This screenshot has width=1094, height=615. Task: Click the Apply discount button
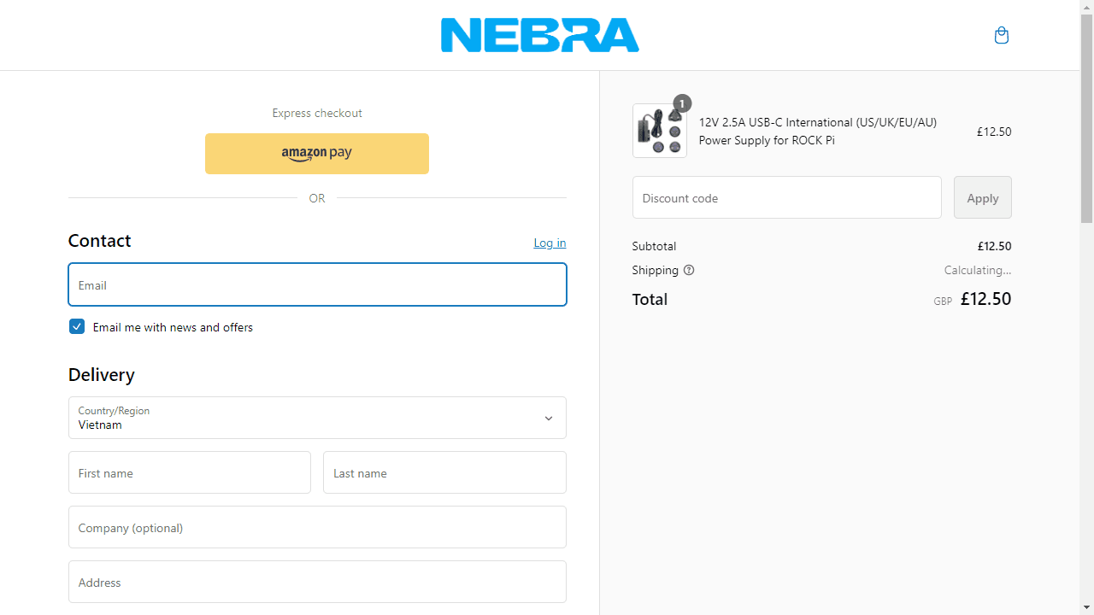983,197
